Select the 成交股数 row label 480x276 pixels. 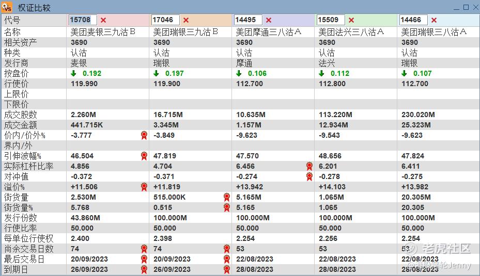point(21,115)
